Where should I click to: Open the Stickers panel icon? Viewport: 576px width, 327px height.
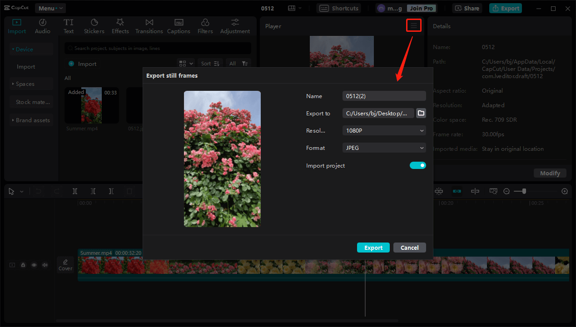coord(94,26)
